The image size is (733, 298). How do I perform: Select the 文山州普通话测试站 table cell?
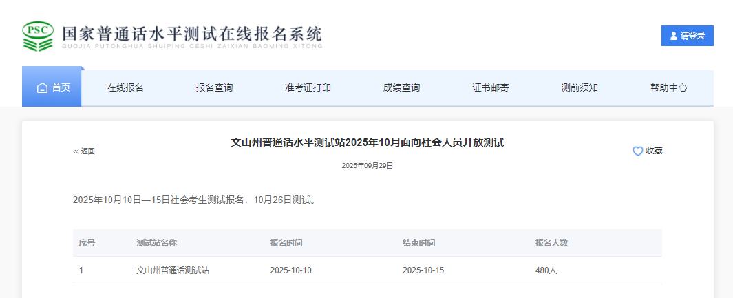tap(173, 270)
